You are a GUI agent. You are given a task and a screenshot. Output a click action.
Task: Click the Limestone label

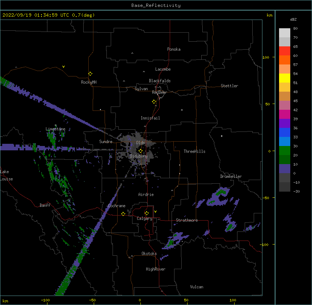55,129
